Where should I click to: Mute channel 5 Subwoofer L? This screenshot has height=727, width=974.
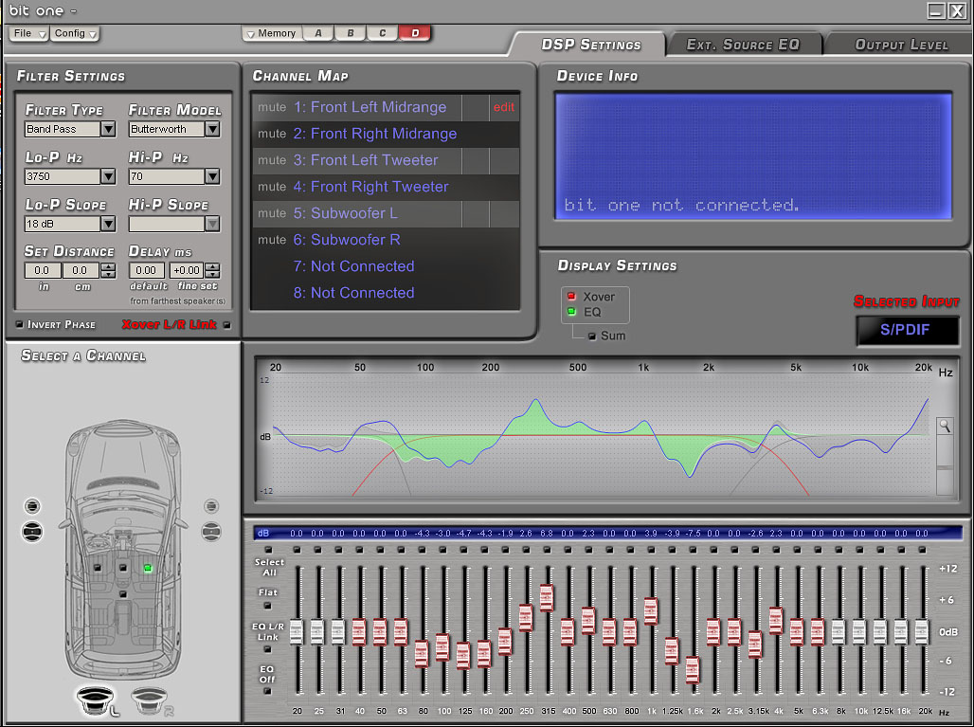(272, 213)
